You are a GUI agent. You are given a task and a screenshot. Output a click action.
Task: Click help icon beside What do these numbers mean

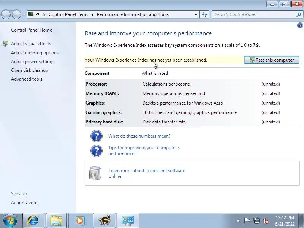[x=97, y=136]
